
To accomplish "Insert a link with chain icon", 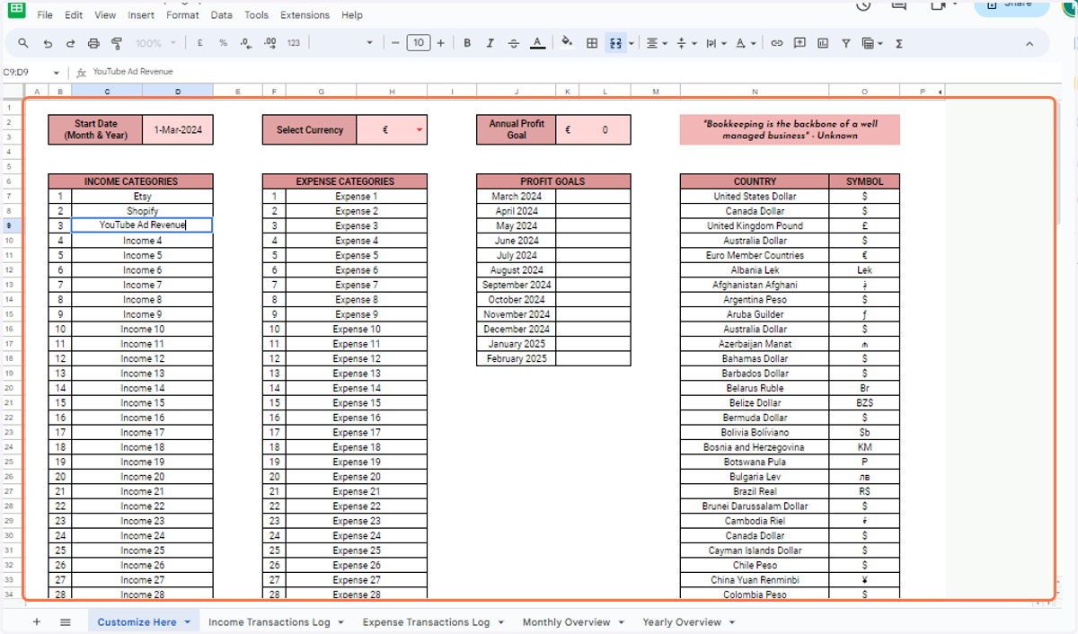I will [x=777, y=43].
